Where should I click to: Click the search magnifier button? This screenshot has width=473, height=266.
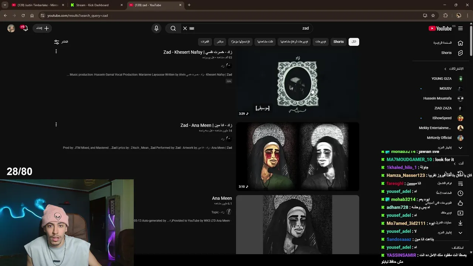173,28
